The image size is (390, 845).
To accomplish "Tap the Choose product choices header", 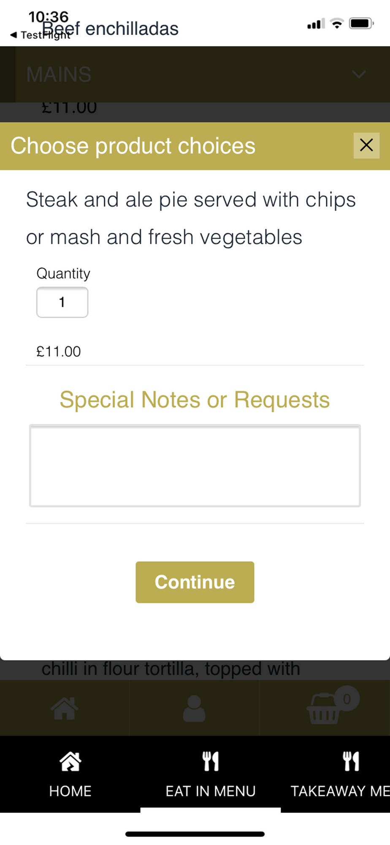I will tap(133, 146).
